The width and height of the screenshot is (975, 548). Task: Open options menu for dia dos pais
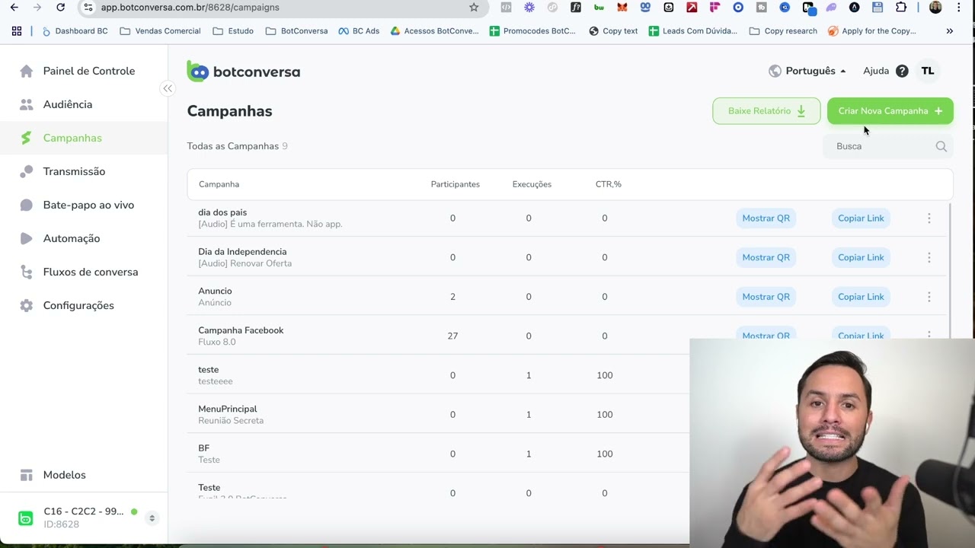pos(929,218)
